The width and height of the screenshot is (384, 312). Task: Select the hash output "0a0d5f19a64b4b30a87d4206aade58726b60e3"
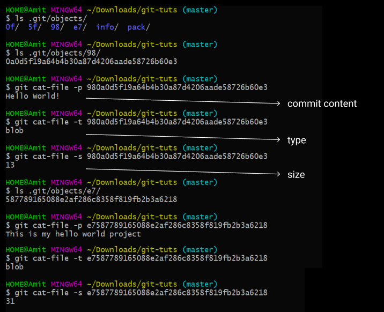(x=91, y=62)
